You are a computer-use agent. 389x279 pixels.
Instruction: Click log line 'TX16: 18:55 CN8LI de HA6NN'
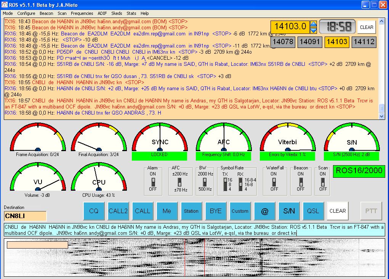click(x=74, y=82)
